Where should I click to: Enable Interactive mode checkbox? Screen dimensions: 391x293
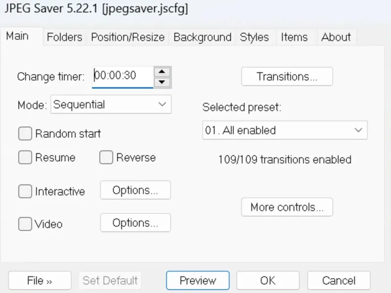click(25, 191)
